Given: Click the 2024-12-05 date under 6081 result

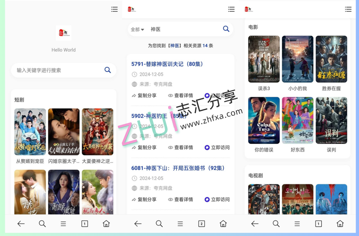Looking at the screenshot, I should (x=151, y=178).
